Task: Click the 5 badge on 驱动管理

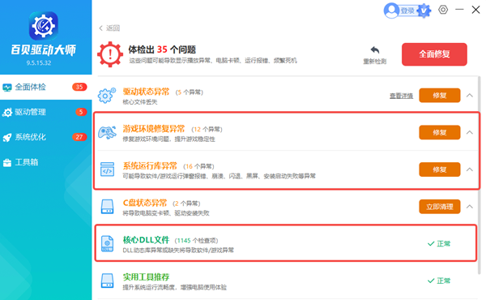Action: click(81, 112)
